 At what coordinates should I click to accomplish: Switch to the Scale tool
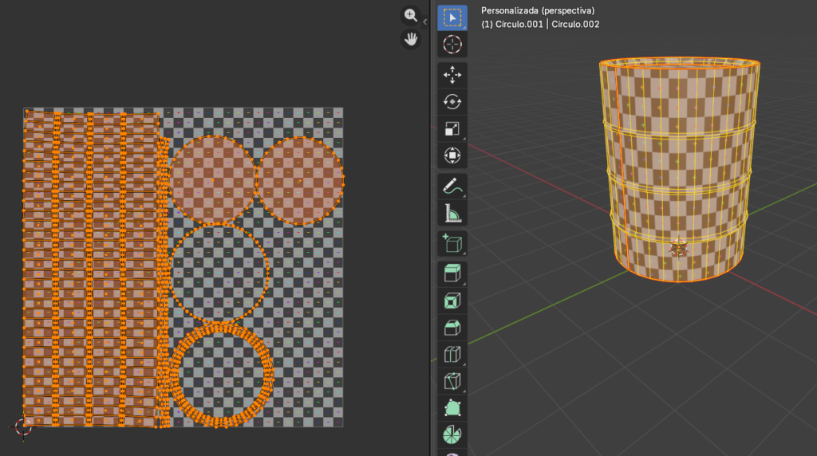pos(452,129)
